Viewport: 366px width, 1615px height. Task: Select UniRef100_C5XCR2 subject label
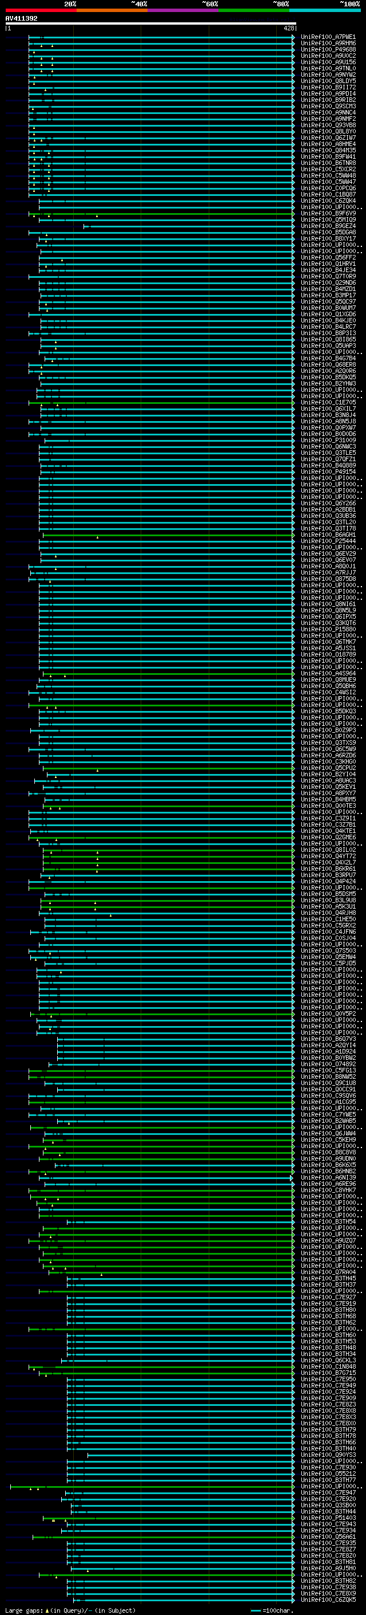click(328, 169)
